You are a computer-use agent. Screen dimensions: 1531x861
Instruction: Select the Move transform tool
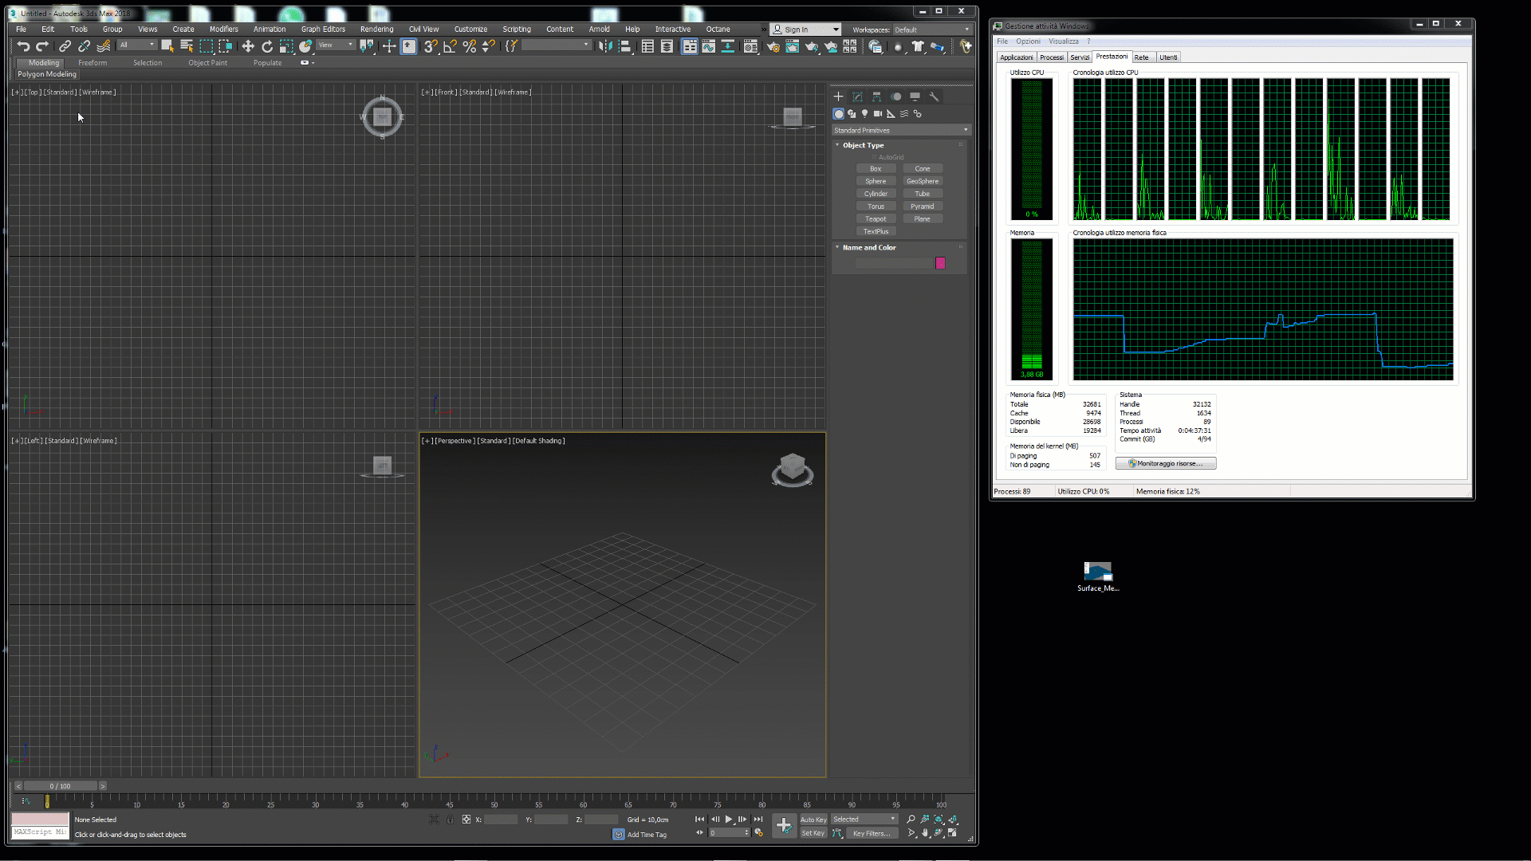click(248, 46)
